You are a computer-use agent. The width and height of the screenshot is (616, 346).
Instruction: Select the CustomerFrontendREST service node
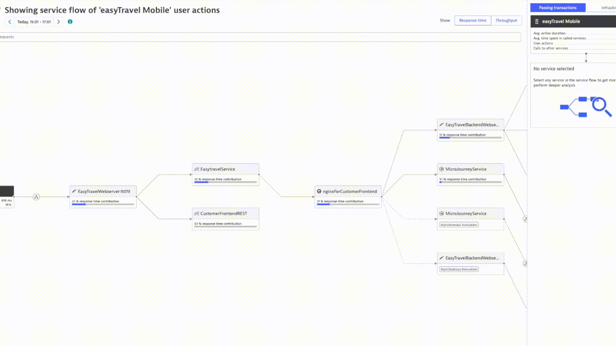tap(225, 214)
